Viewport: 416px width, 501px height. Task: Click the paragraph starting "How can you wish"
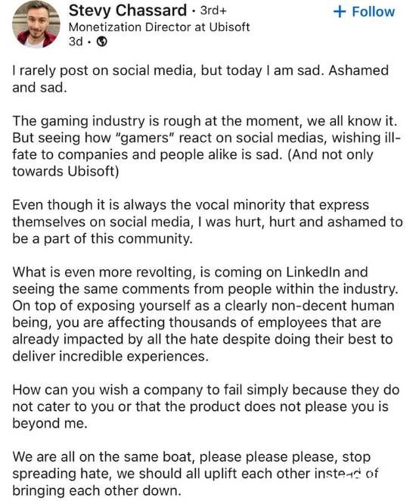pyautogui.click(x=206, y=406)
